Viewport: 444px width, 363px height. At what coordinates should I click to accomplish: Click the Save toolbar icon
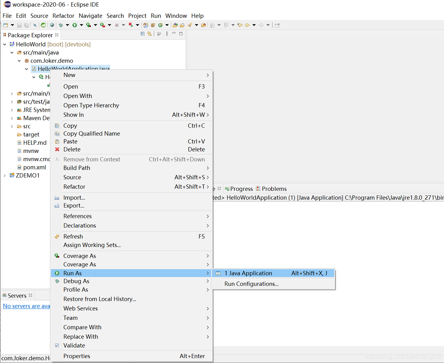[x=19, y=25]
